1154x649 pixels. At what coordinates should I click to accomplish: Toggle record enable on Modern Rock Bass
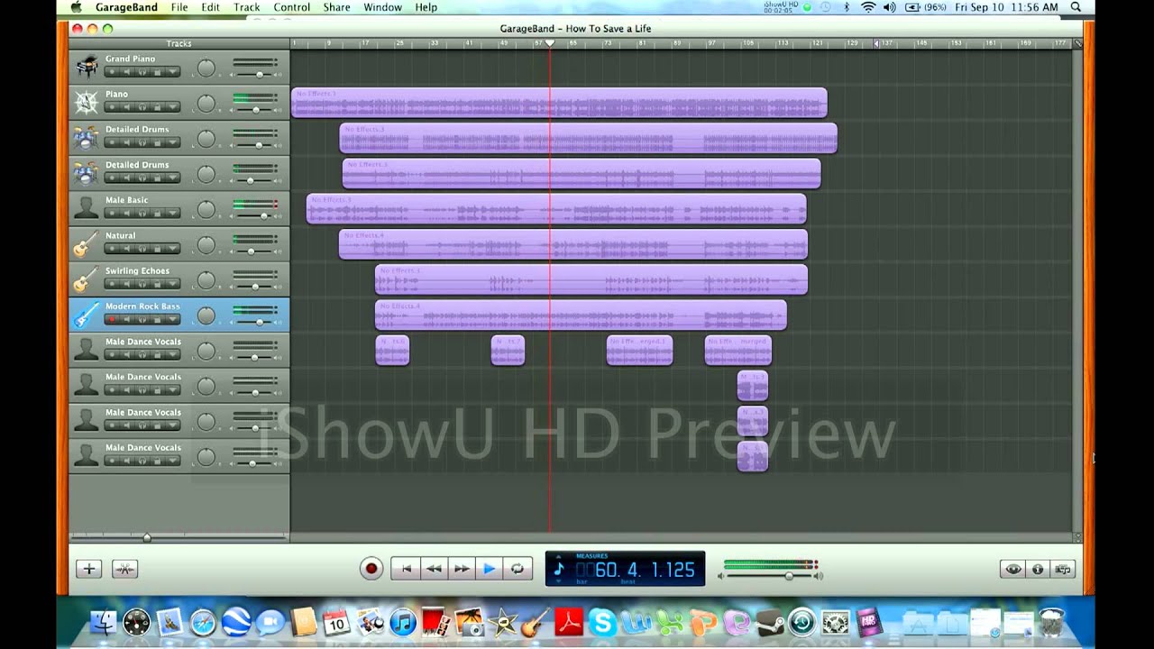[112, 319]
